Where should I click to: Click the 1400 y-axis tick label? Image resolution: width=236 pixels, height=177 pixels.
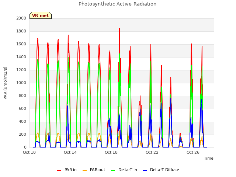pyautogui.click(x=21, y=57)
